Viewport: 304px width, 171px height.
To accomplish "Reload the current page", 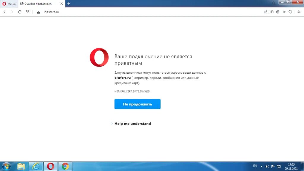I will pyautogui.click(x=20, y=12).
